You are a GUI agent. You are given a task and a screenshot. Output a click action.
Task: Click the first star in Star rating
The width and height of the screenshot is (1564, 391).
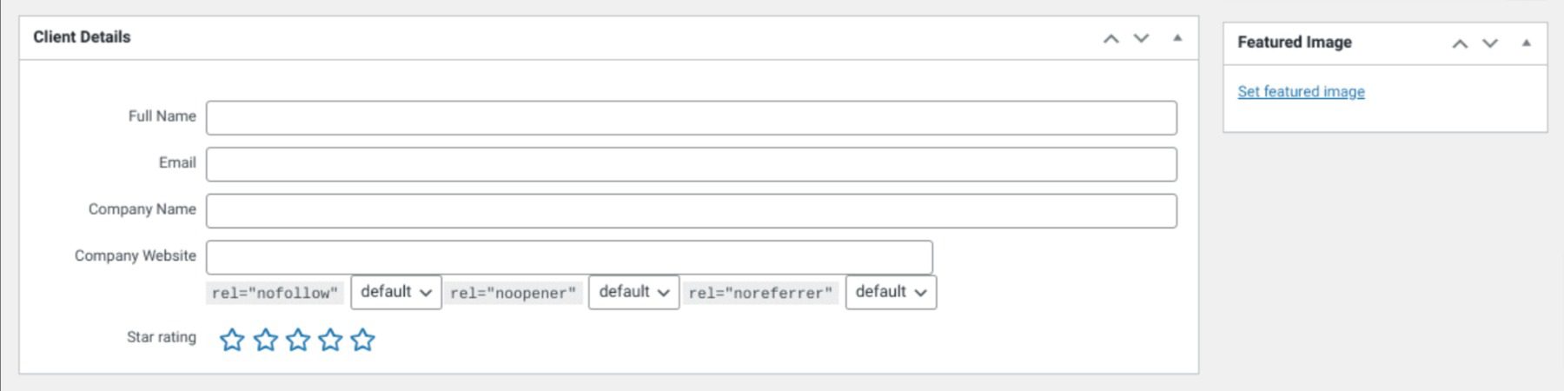pyautogui.click(x=232, y=340)
